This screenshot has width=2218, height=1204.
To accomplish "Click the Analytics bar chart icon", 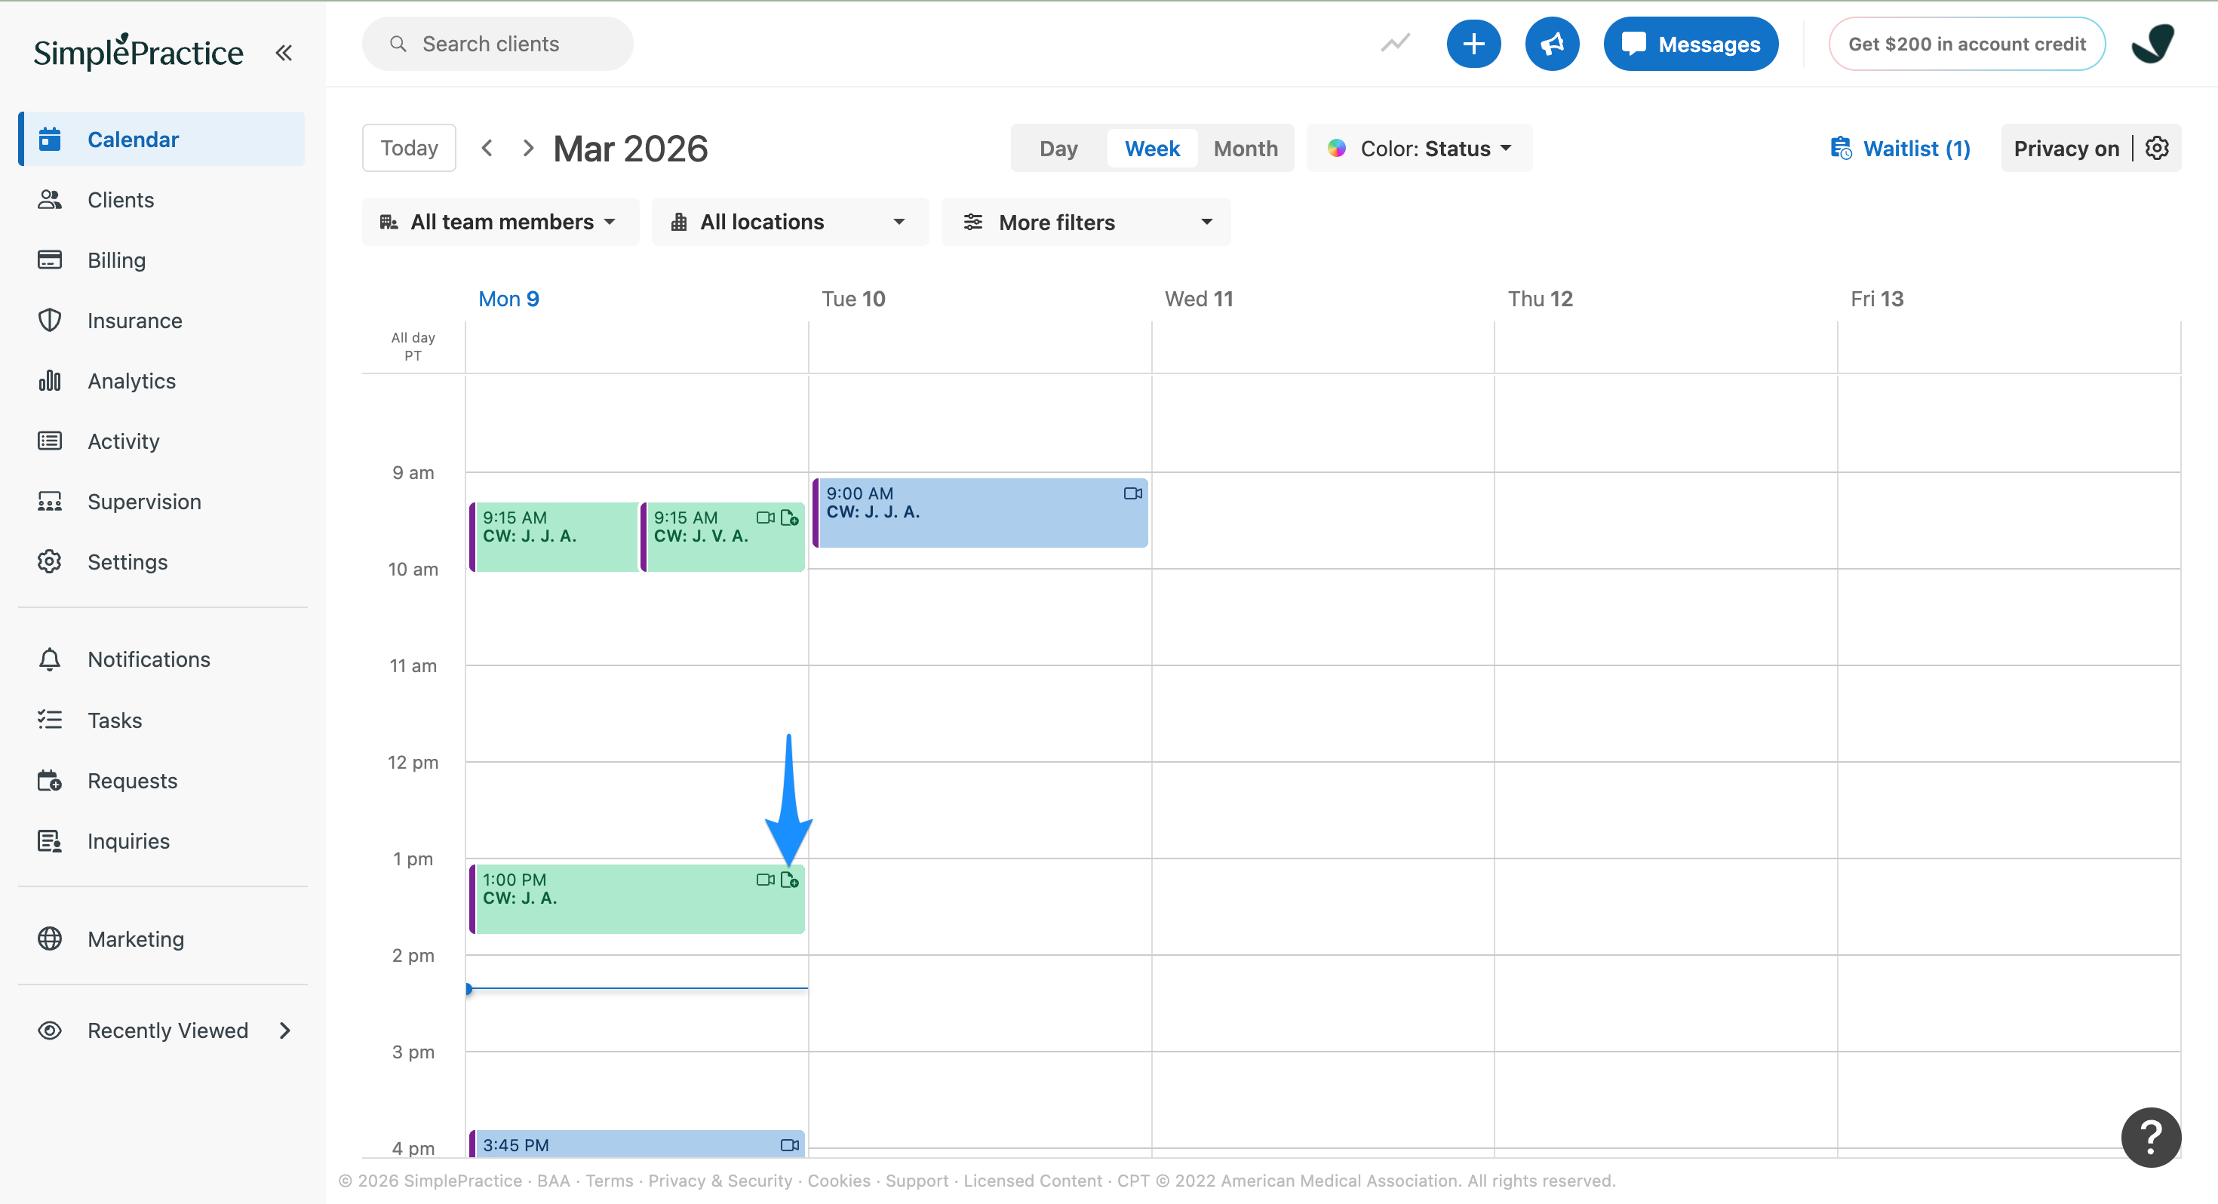I will (50, 379).
